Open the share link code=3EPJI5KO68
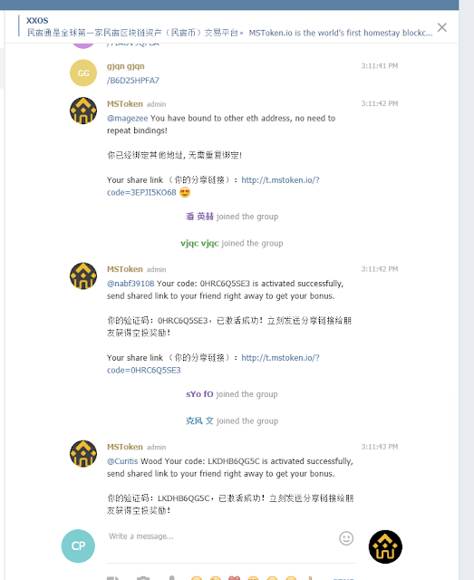Screen dimensions: 474x580 213,186
